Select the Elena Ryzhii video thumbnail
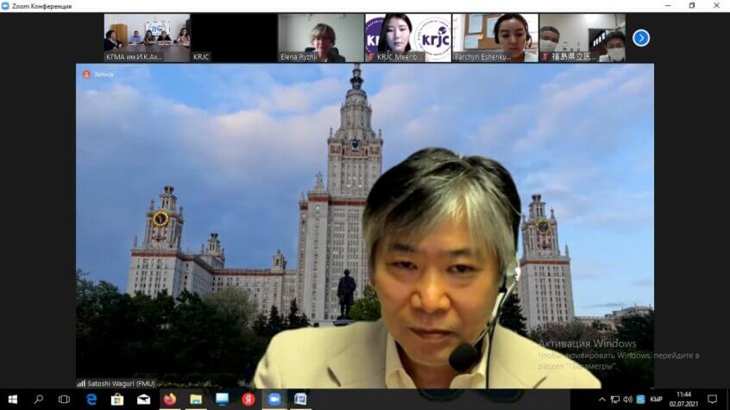 pos(320,38)
